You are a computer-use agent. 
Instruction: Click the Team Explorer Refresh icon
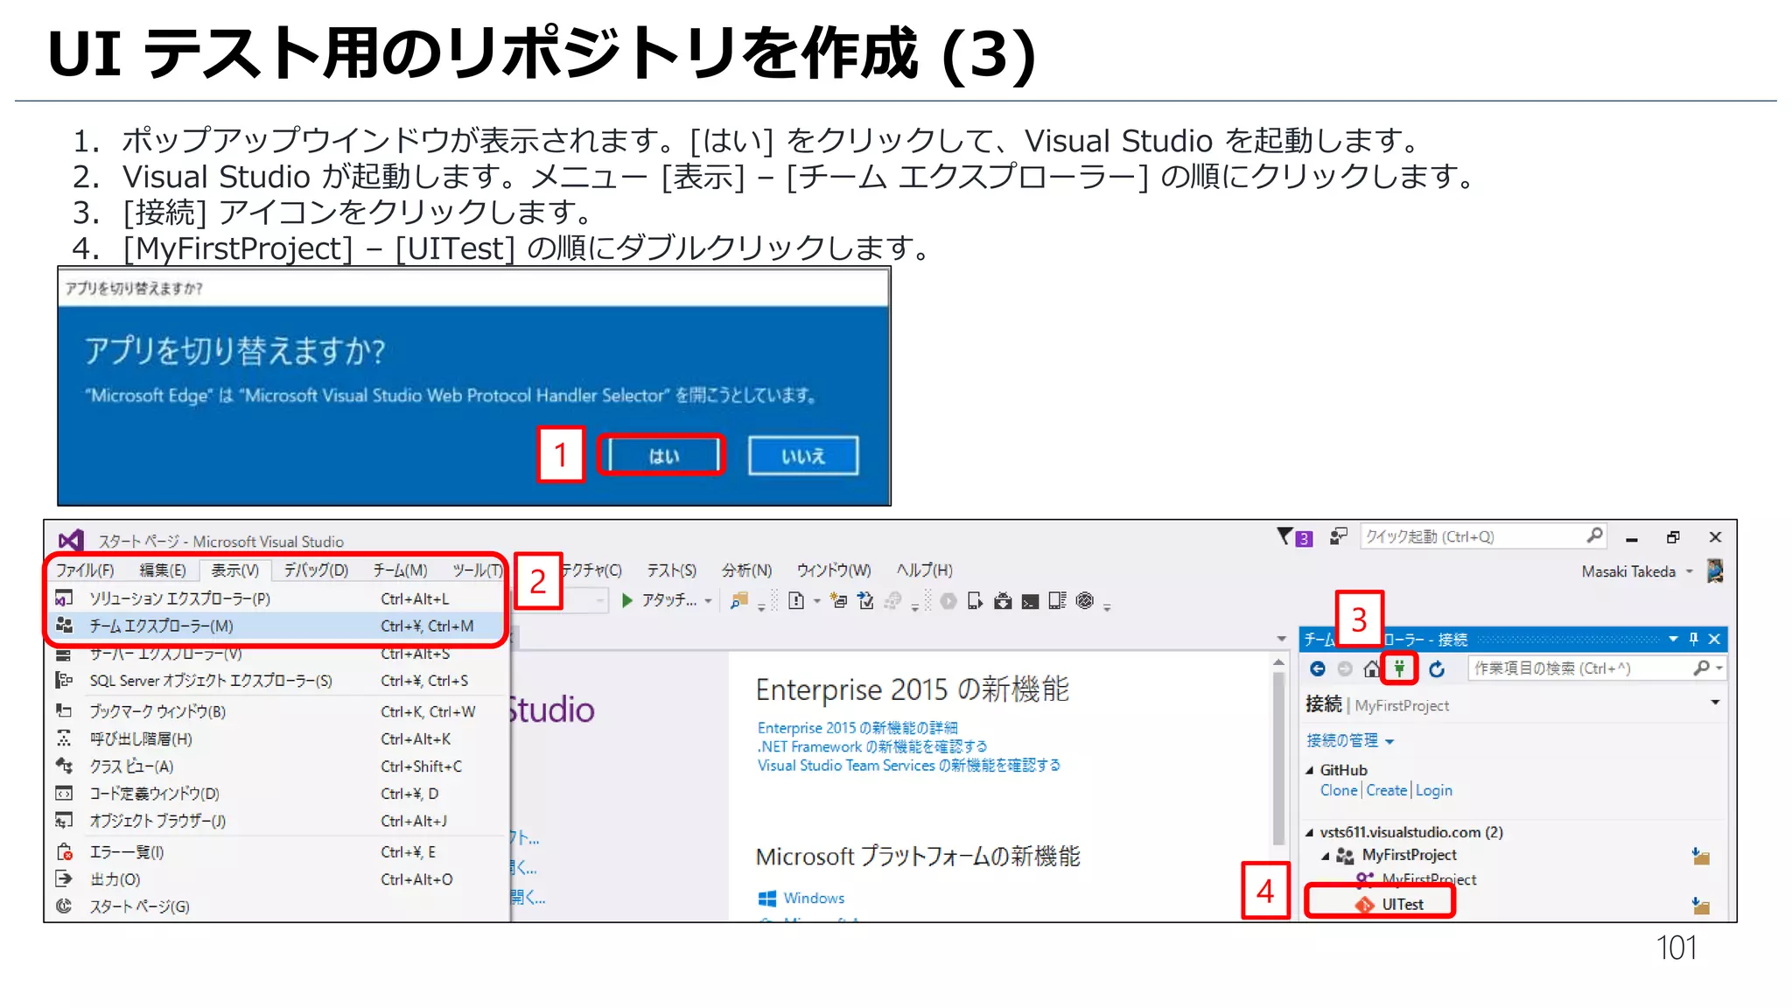(1437, 669)
